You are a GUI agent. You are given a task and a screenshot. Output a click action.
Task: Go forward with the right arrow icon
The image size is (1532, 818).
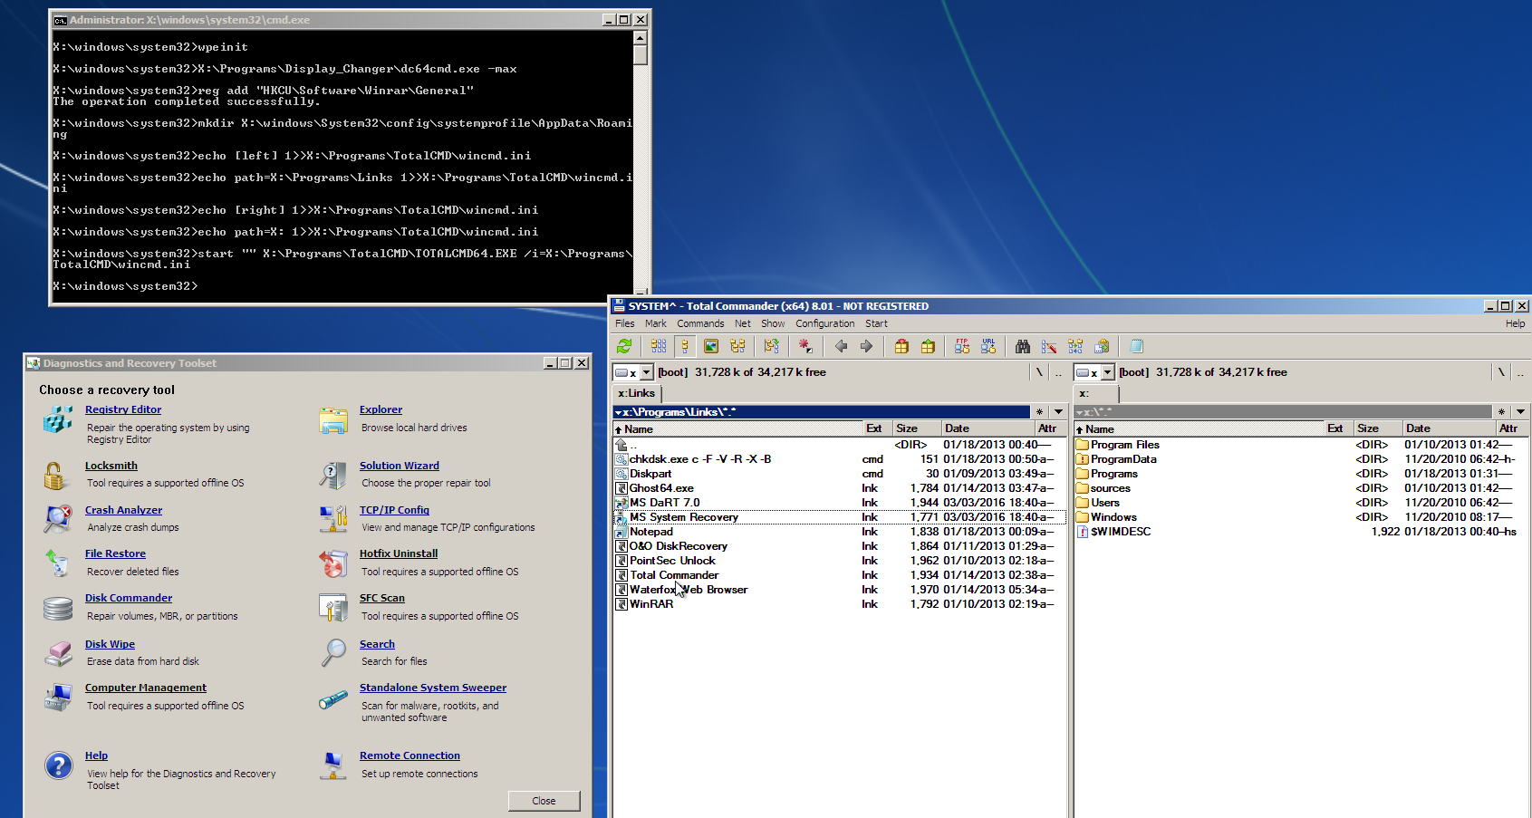point(867,346)
